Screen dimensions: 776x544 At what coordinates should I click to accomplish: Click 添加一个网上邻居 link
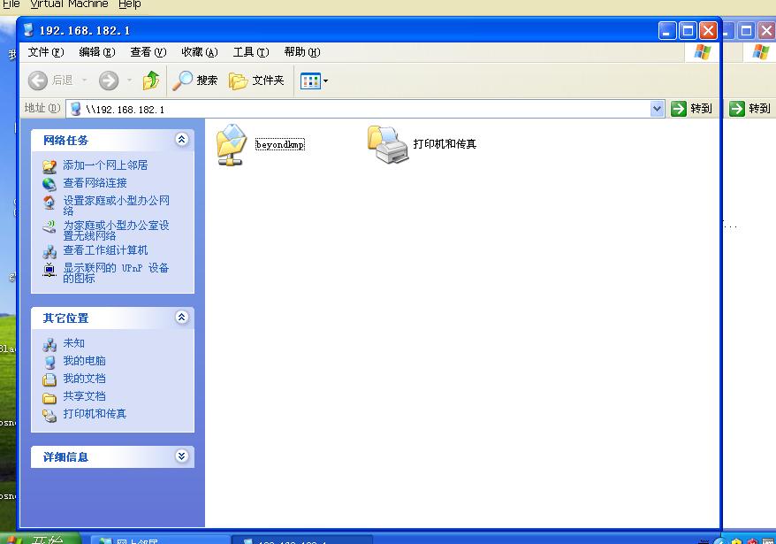point(104,165)
